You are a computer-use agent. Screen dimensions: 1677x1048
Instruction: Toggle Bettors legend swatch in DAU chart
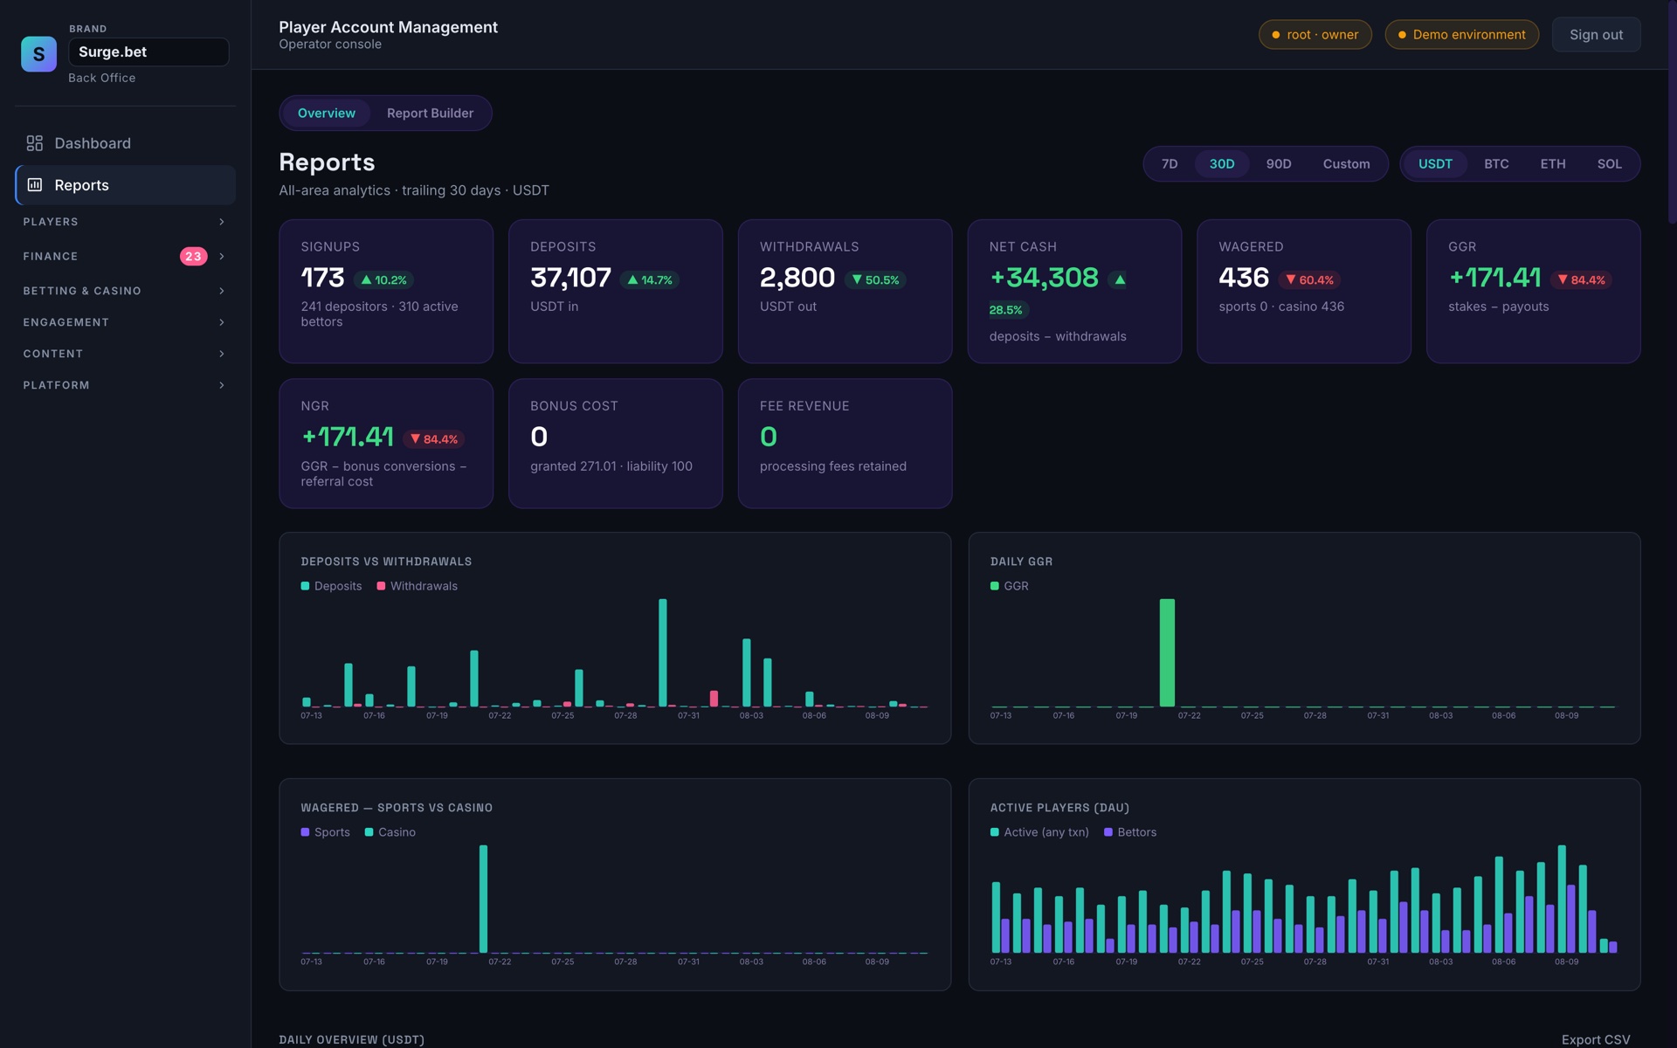(1108, 832)
